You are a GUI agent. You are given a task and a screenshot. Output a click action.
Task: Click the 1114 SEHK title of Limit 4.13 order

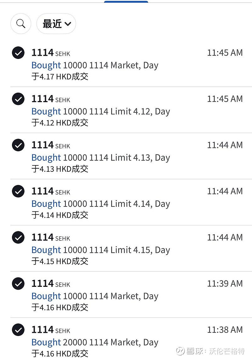click(x=51, y=145)
